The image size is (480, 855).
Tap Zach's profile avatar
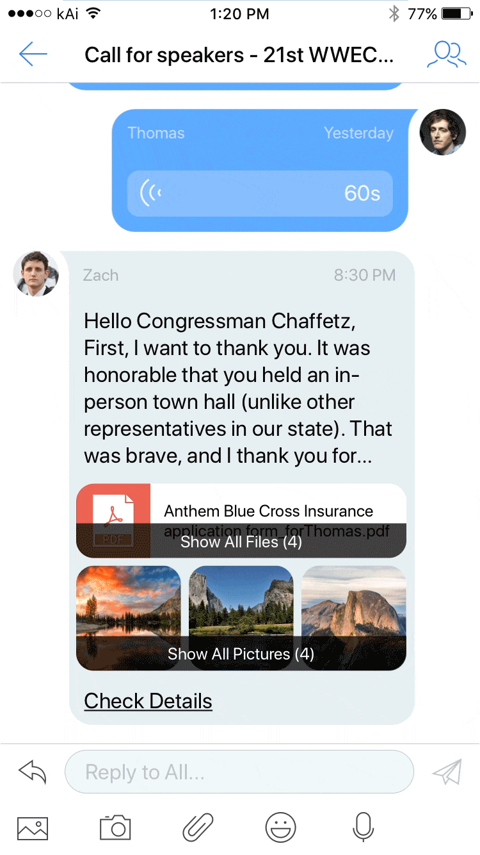pos(36,274)
